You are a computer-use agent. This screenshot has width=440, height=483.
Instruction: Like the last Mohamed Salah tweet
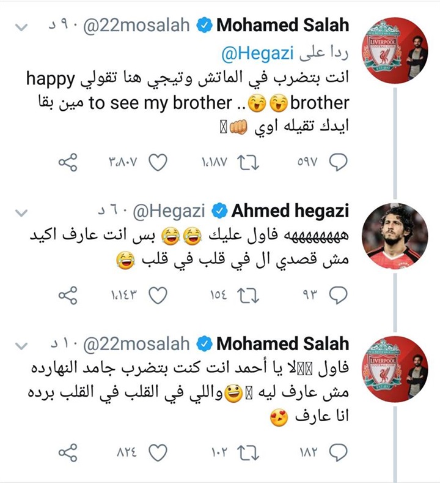(158, 452)
